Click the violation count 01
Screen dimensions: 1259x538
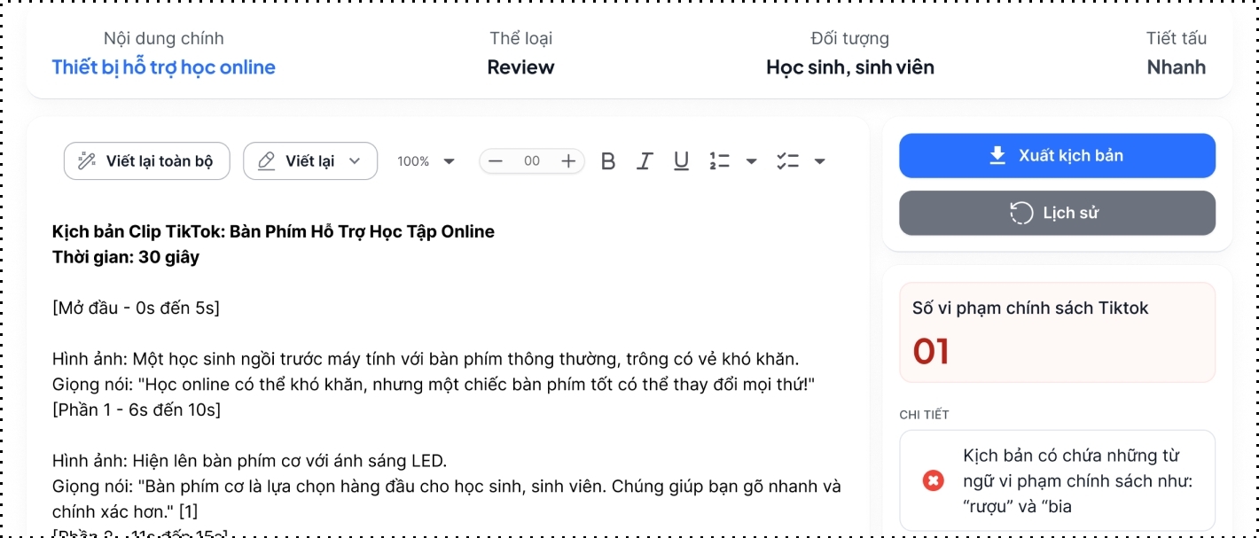(931, 352)
